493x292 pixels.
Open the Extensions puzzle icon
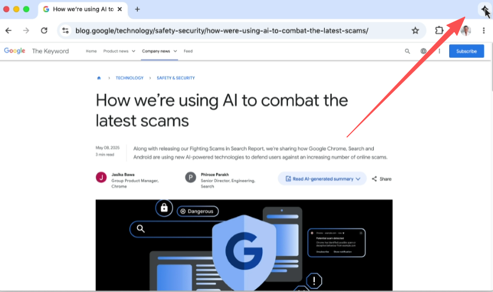tap(439, 30)
